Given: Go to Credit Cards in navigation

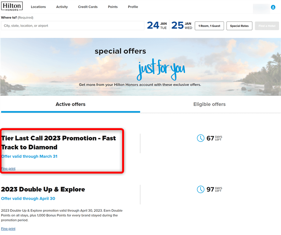Looking at the screenshot, I should coord(88,7).
